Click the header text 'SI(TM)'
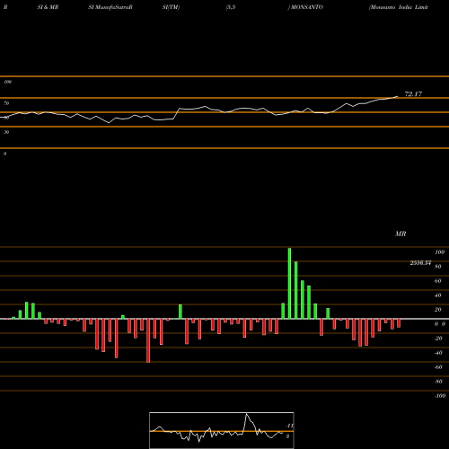The height and width of the screenshot is (449, 449). 171,7
